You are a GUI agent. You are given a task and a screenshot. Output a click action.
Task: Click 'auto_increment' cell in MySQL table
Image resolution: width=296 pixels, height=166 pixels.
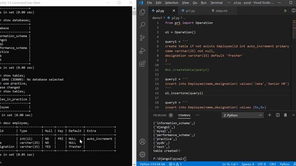click(x=99, y=139)
